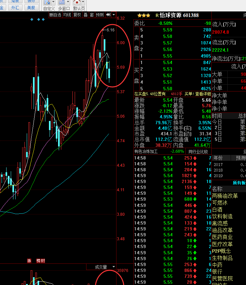246x285 pixels.
Task: Click the 名称 column header
Action: click(x=217, y=189)
